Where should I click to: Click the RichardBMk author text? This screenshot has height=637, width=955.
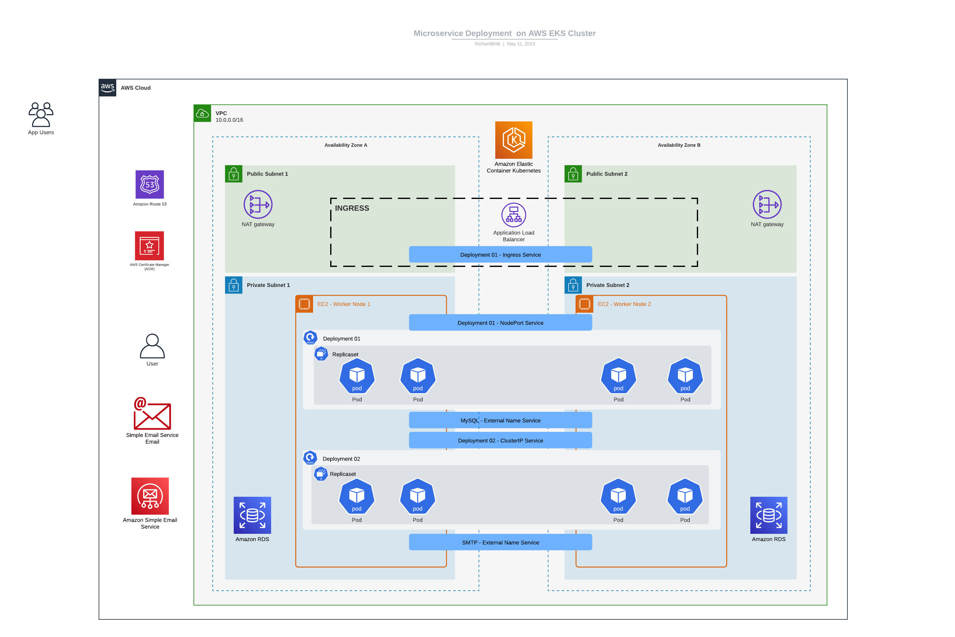pyautogui.click(x=488, y=44)
